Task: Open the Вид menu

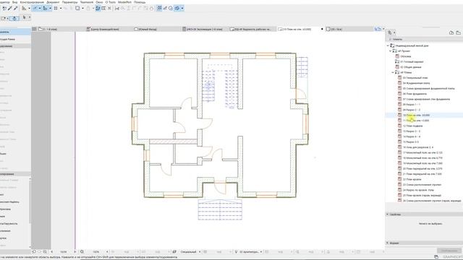Action: point(14,2)
